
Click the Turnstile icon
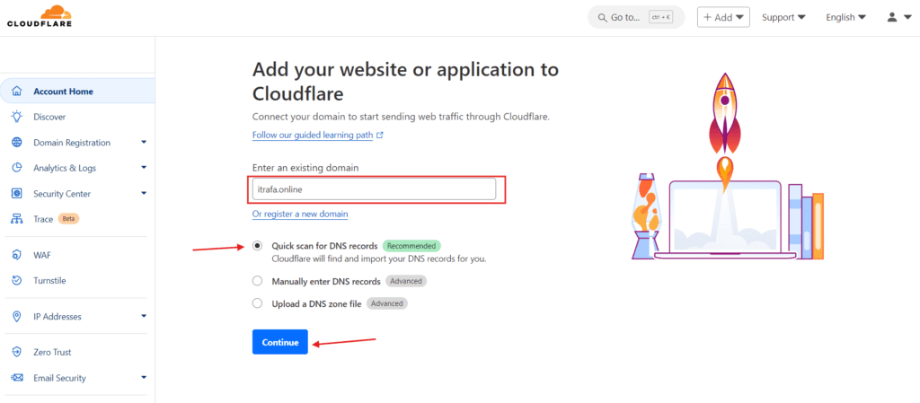pyautogui.click(x=17, y=281)
